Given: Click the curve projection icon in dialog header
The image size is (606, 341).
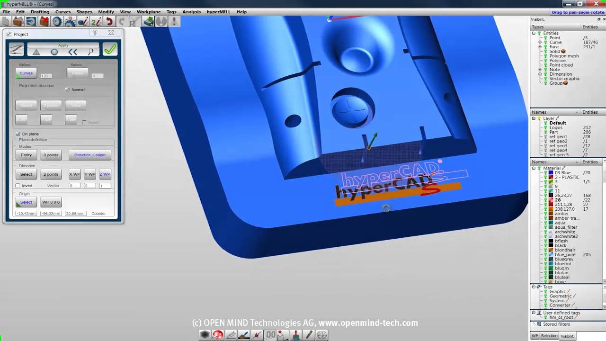Looking at the screenshot, I should pyautogui.click(x=16, y=49).
